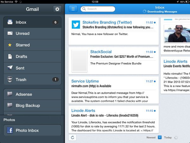
Task: Open Linode Alerts Events Notification email
Action: (175, 75)
